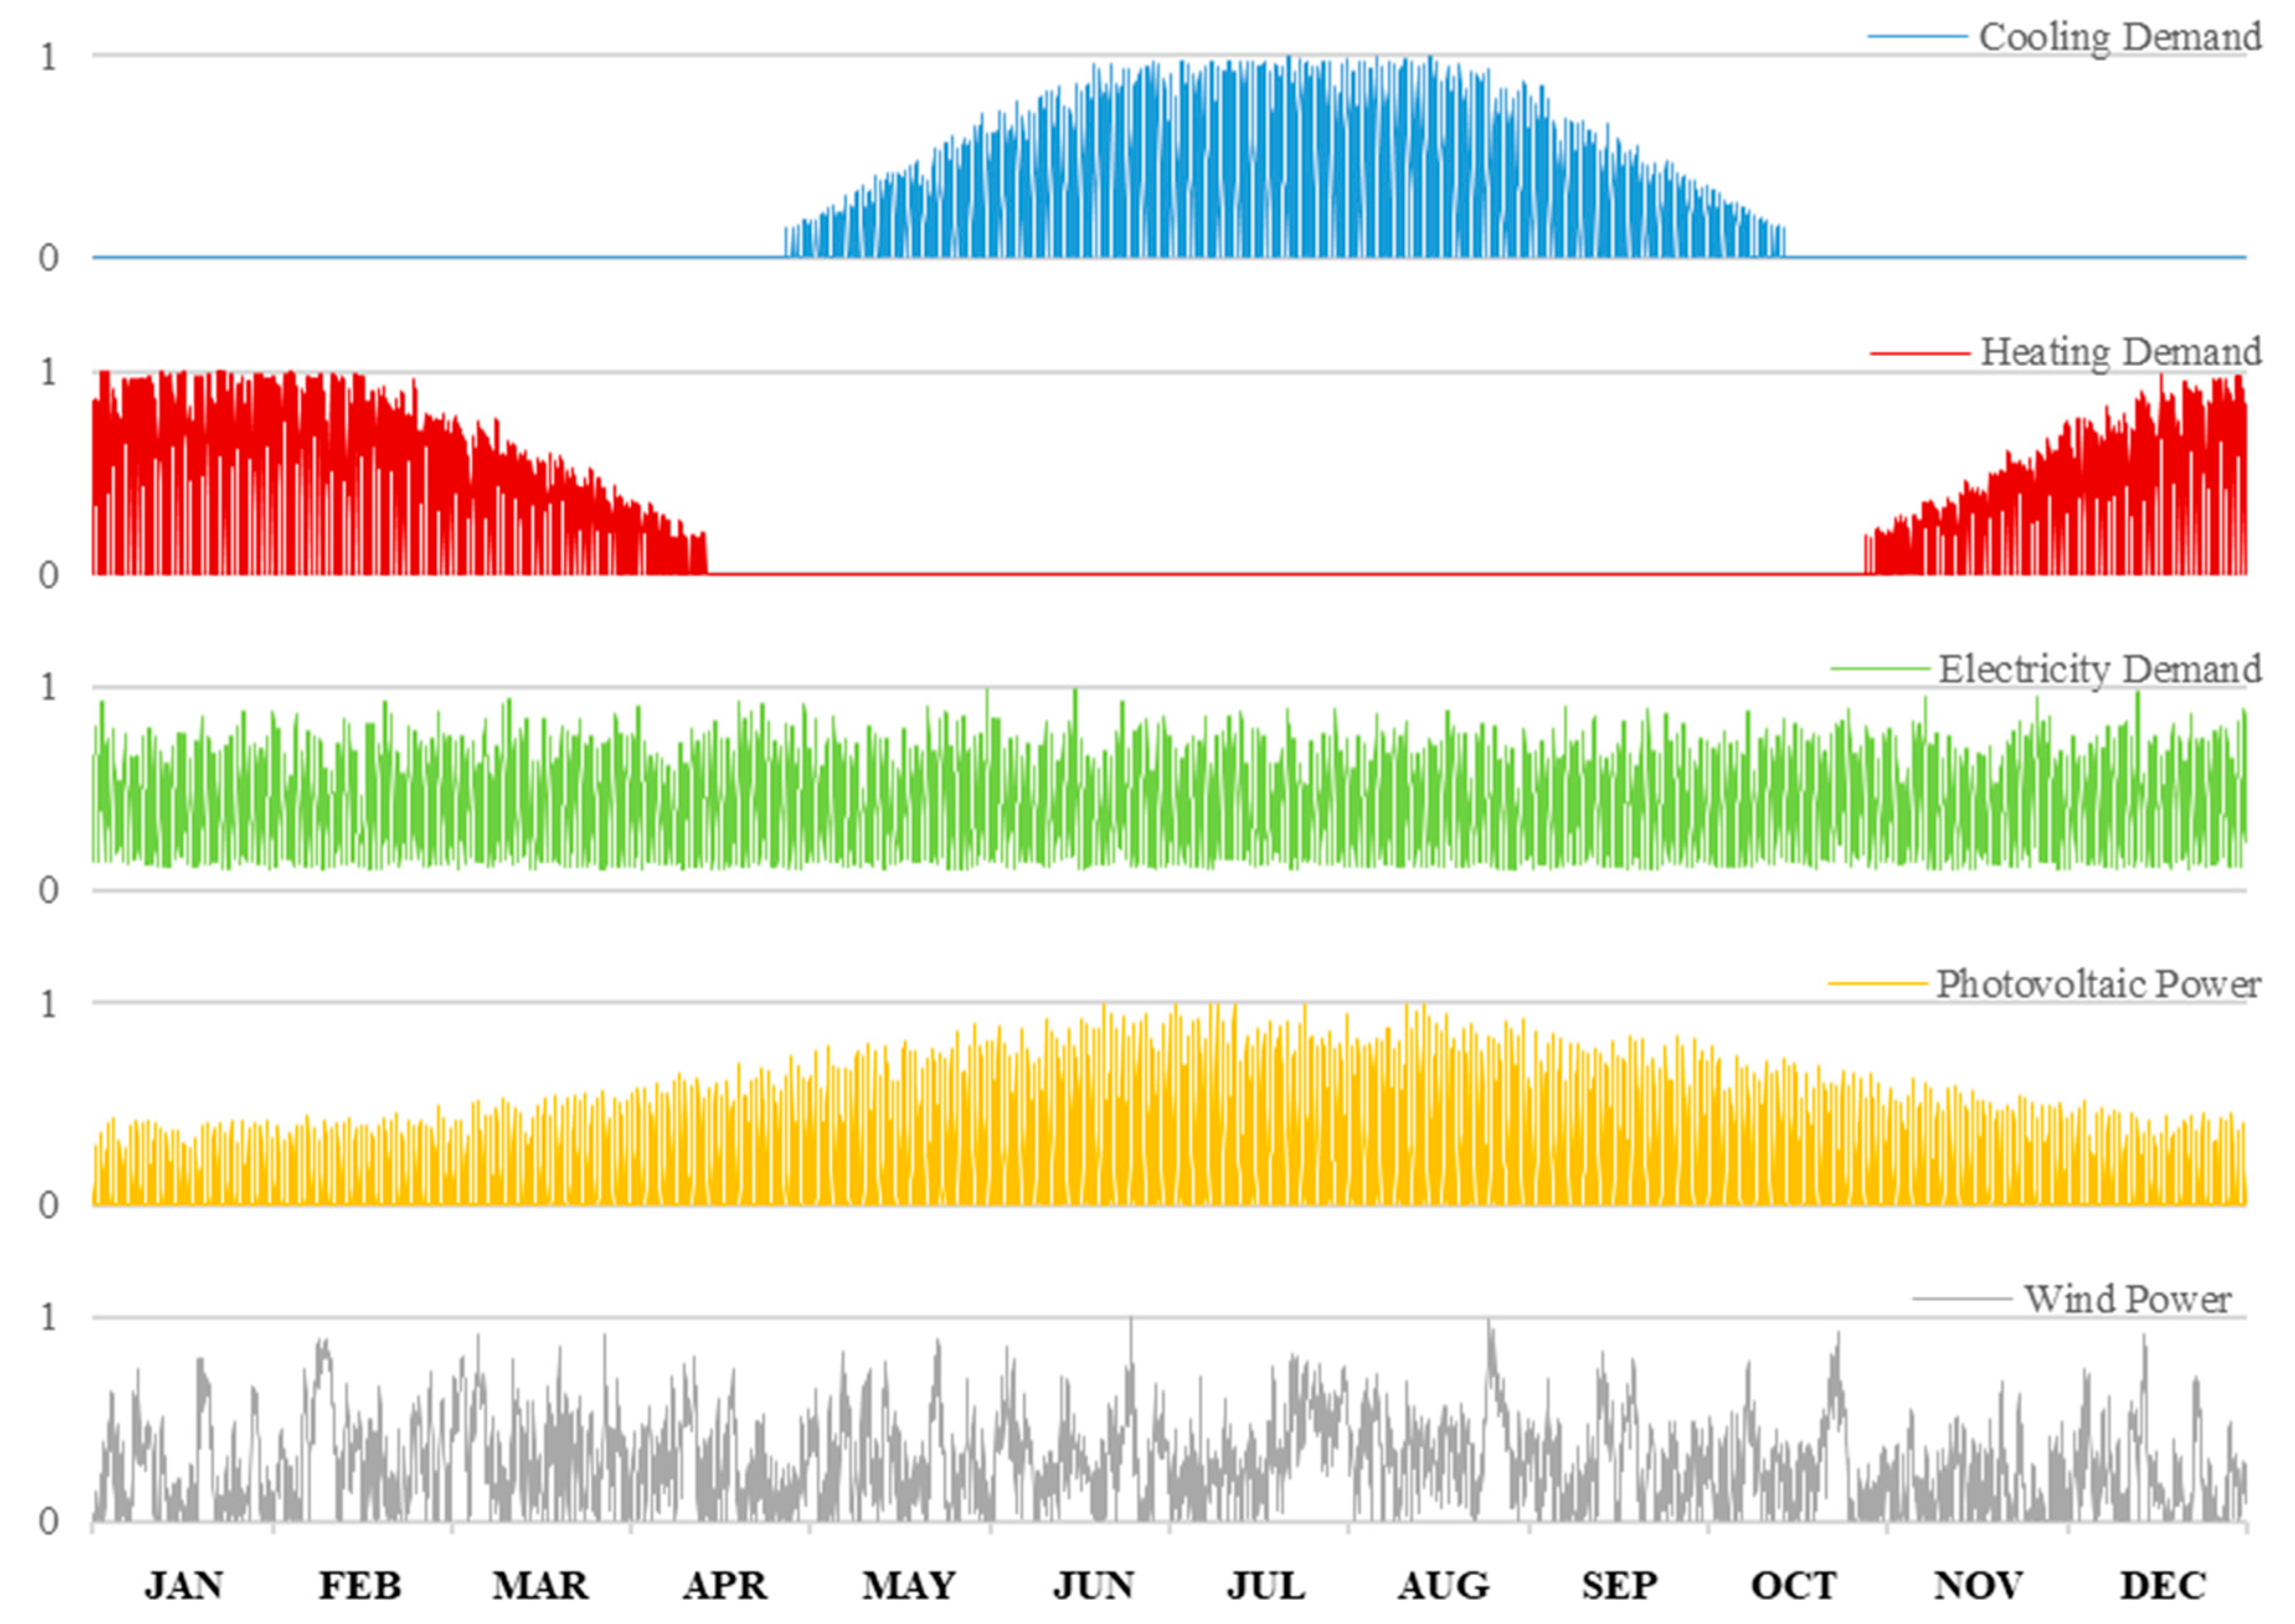Click the Electricity Demand legend label
The image size is (2295, 1624).
coord(2099,669)
